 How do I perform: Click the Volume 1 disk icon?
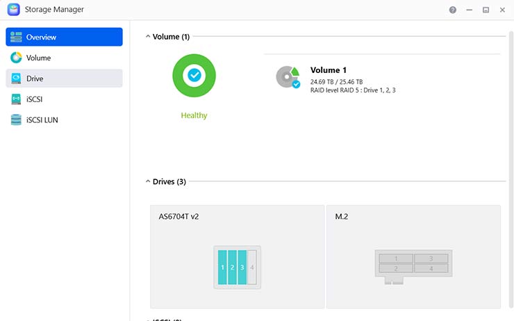(287, 76)
